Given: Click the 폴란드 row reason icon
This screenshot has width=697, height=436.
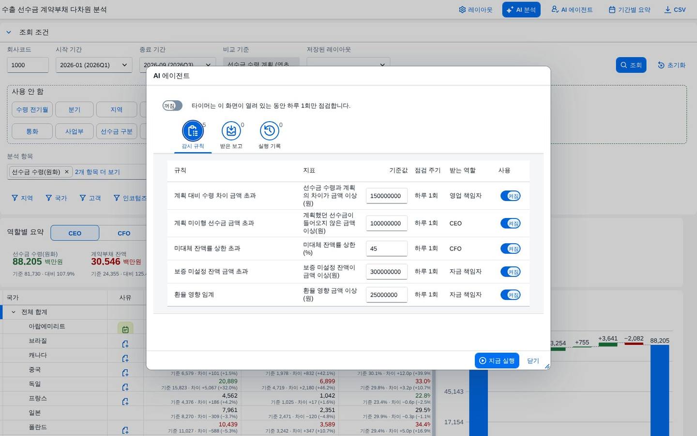Looking at the screenshot, I should click(x=125, y=430).
